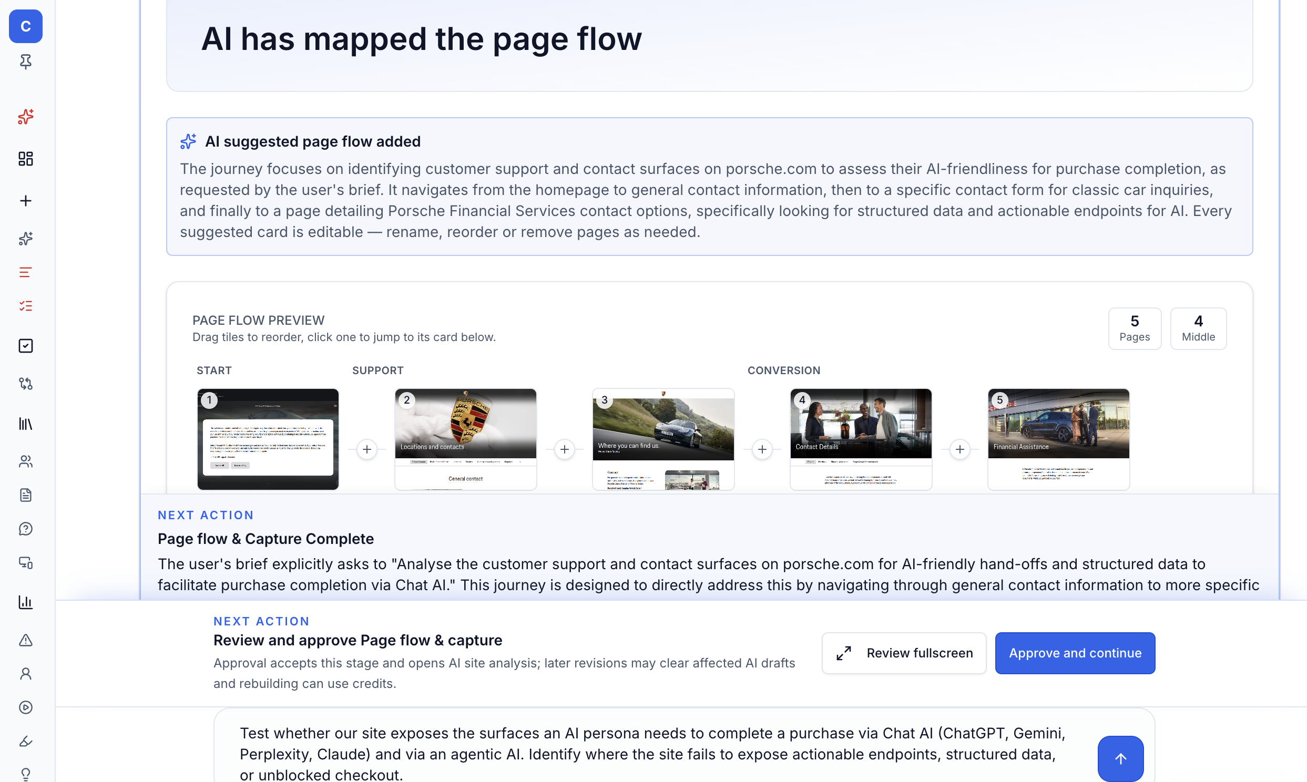Open the dashboard grid icon
Screen dimensions: 1307x782
[x=25, y=159]
